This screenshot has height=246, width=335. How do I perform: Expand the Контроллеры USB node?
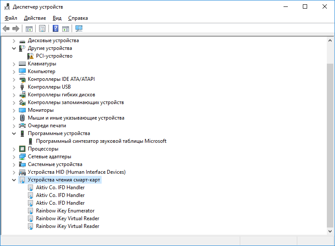click(14, 87)
